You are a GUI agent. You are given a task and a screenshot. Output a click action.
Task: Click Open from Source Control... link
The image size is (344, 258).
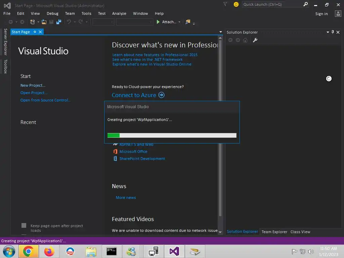46,100
